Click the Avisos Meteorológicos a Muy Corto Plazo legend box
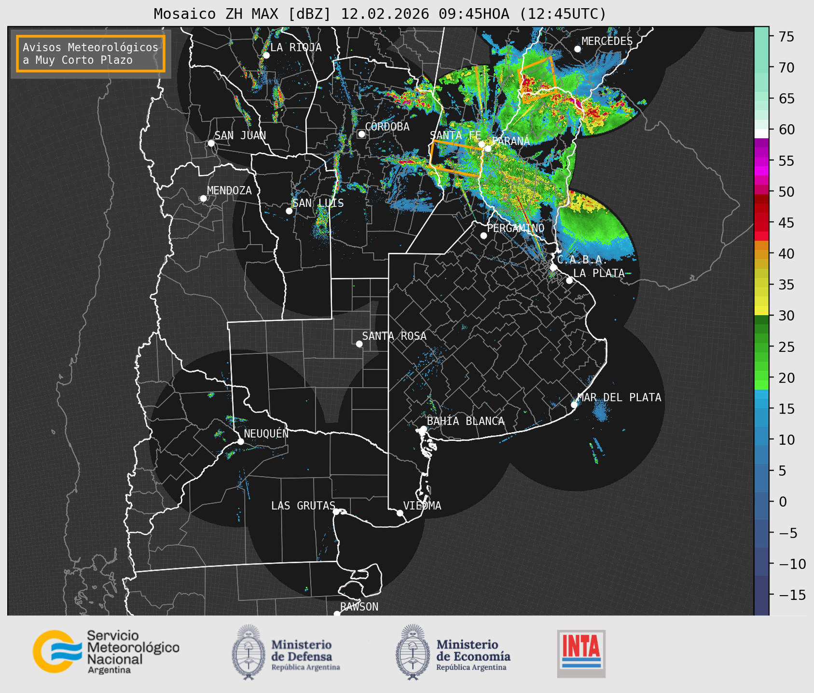The height and width of the screenshot is (693, 814). (91, 53)
